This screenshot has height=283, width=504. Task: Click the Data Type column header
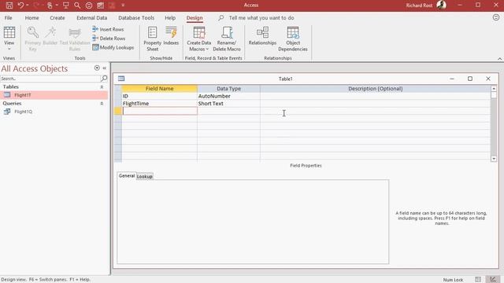click(x=228, y=89)
